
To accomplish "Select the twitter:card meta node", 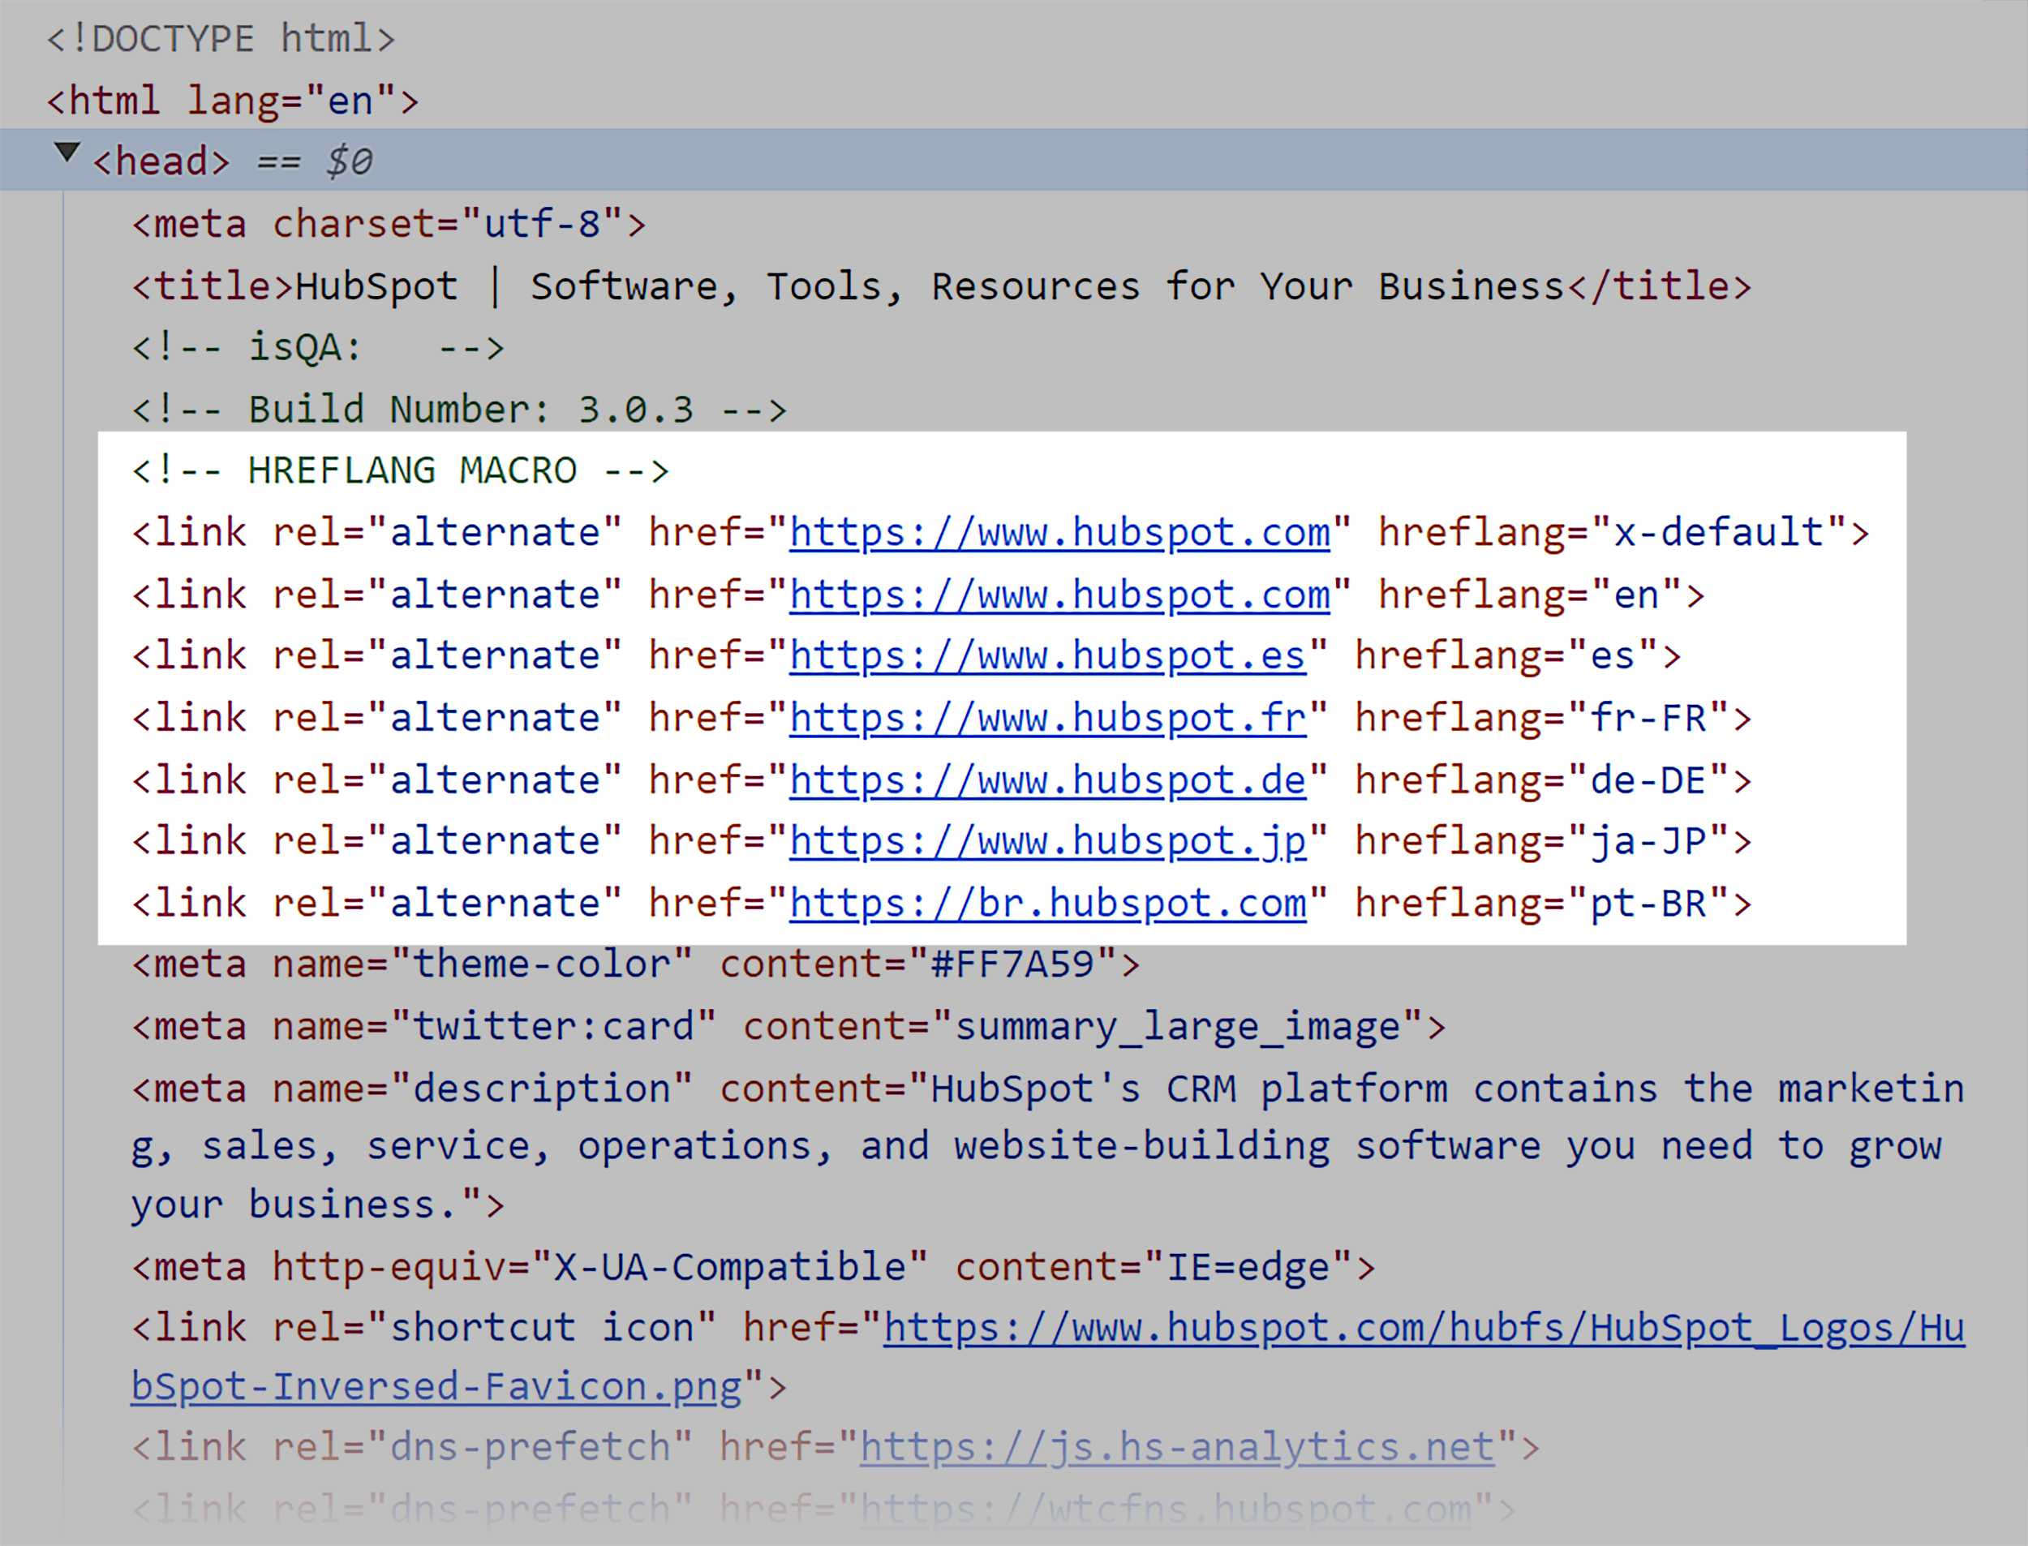I will [x=788, y=1027].
